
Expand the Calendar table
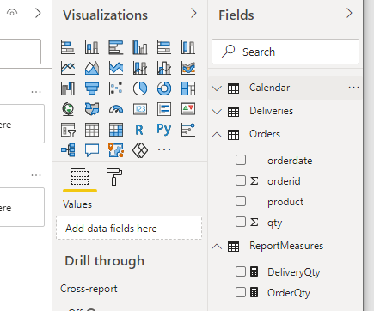point(217,88)
